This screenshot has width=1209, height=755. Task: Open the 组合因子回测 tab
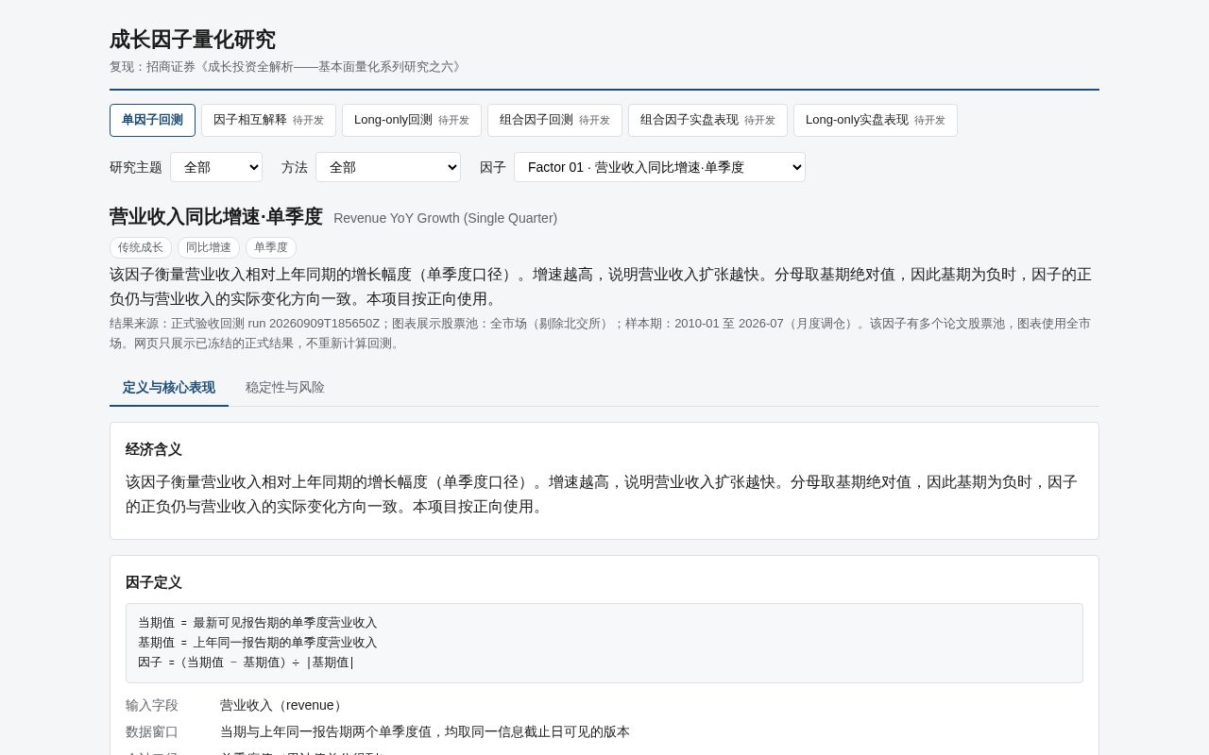[x=554, y=120]
